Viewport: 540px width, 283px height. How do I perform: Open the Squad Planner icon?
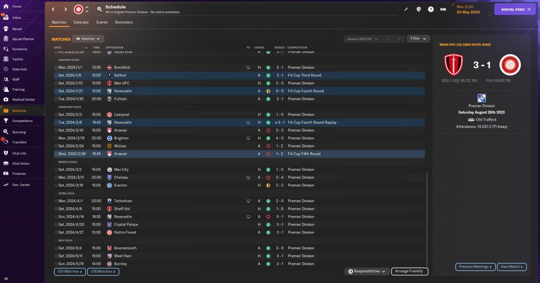click(6, 39)
